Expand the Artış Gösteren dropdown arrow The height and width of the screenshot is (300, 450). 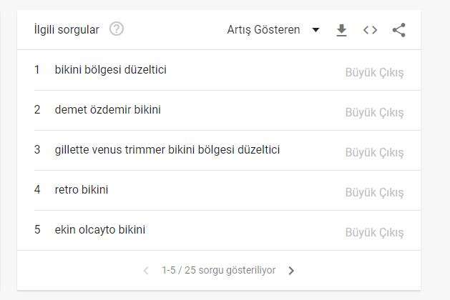tap(316, 30)
